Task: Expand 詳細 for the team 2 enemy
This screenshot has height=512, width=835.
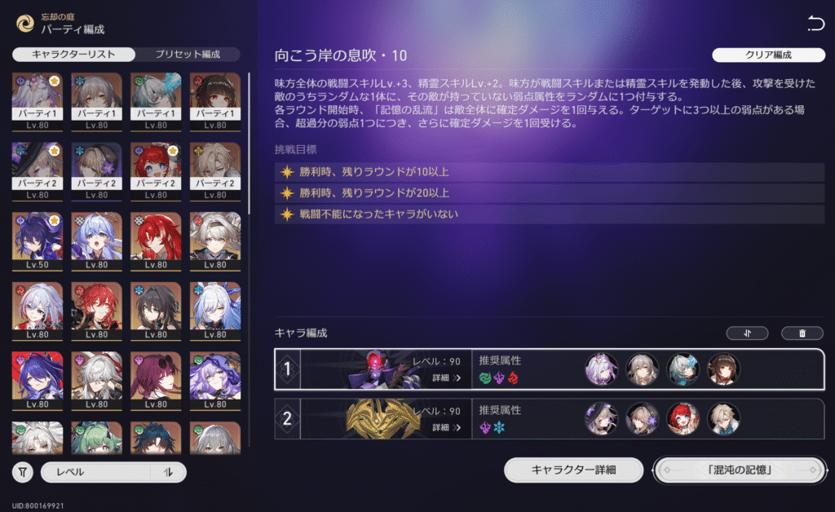Action: (x=446, y=427)
